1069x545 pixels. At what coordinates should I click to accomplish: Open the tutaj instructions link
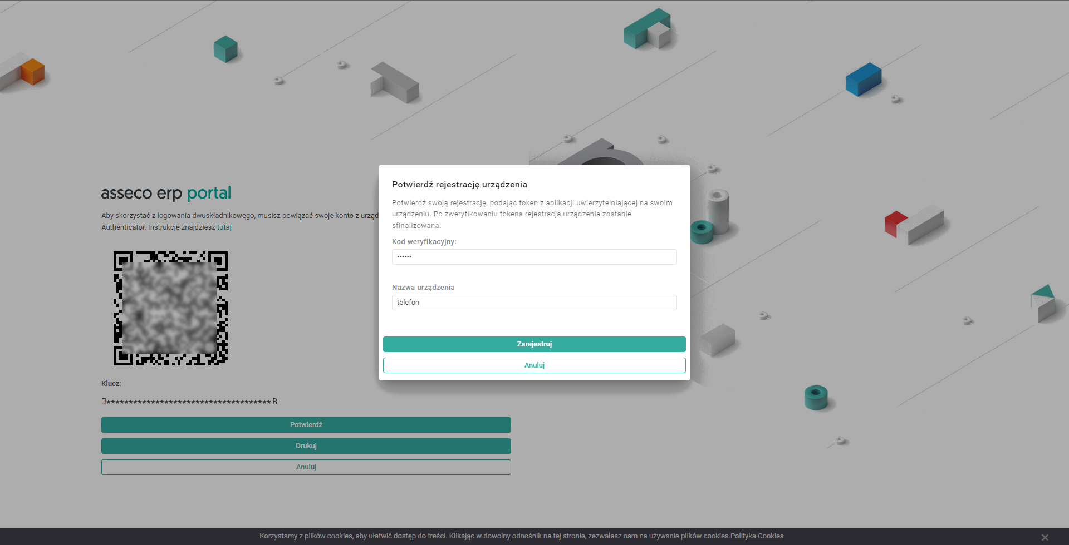tap(224, 227)
